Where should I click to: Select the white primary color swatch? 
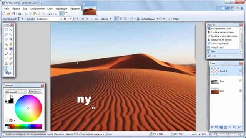coord(8,97)
